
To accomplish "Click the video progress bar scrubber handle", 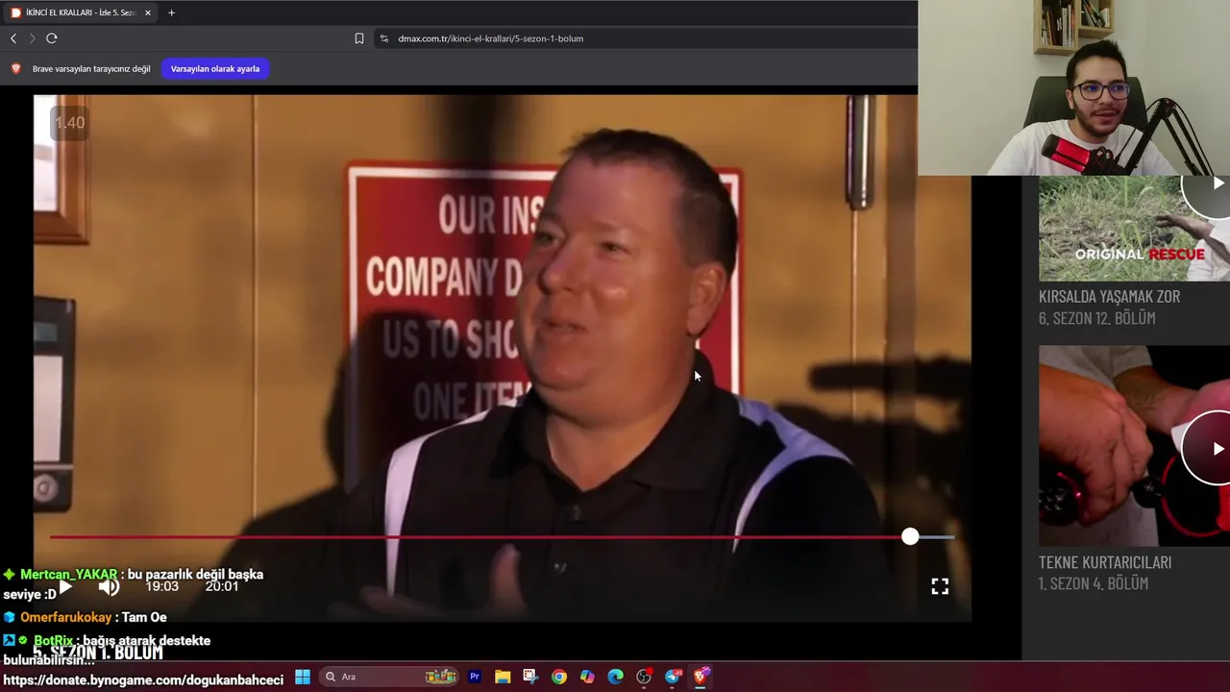I will pos(910,536).
